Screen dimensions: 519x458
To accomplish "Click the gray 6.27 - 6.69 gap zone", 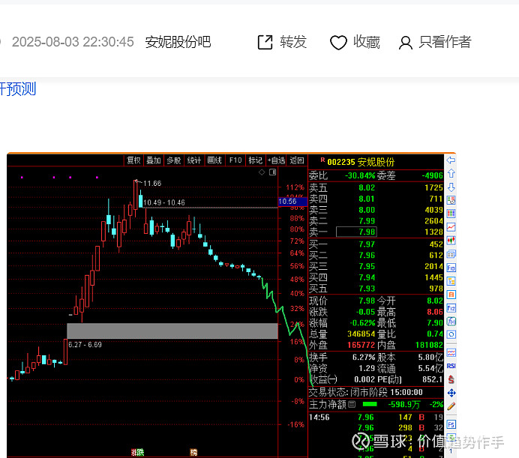I will (x=172, y=331).
